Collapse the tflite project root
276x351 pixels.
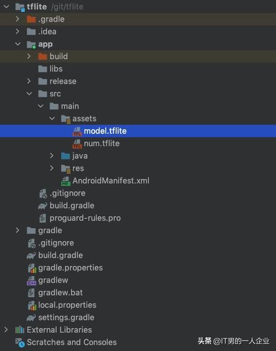6,7
